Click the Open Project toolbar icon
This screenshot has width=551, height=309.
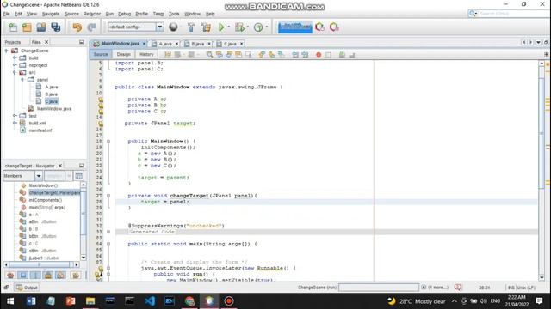[41, 27]
